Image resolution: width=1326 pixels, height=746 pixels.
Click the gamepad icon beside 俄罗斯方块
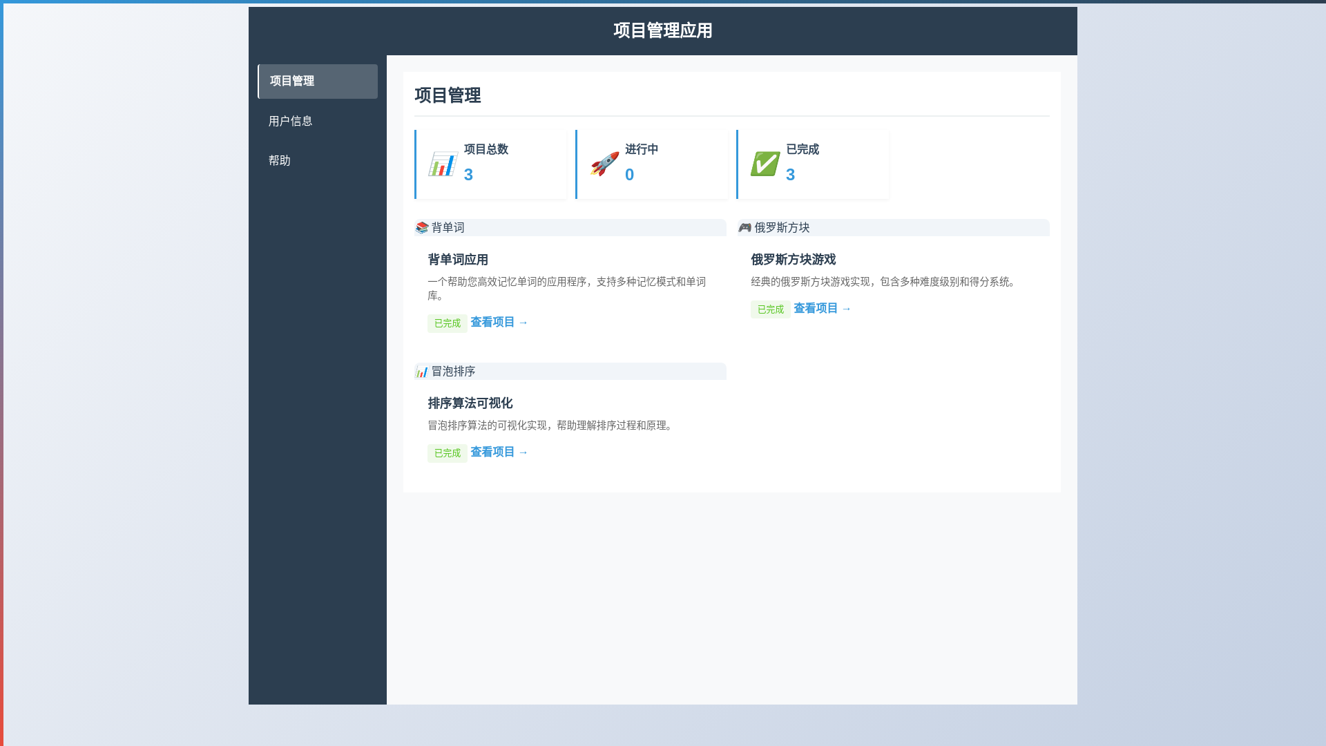(744, 228)
